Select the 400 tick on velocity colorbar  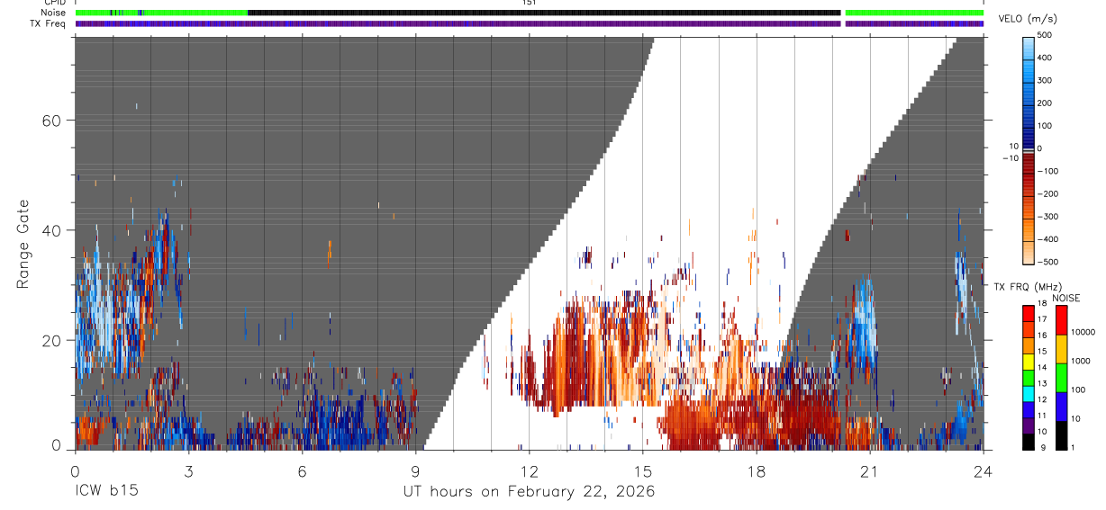pyautogui.click(x=1046, y=58)
